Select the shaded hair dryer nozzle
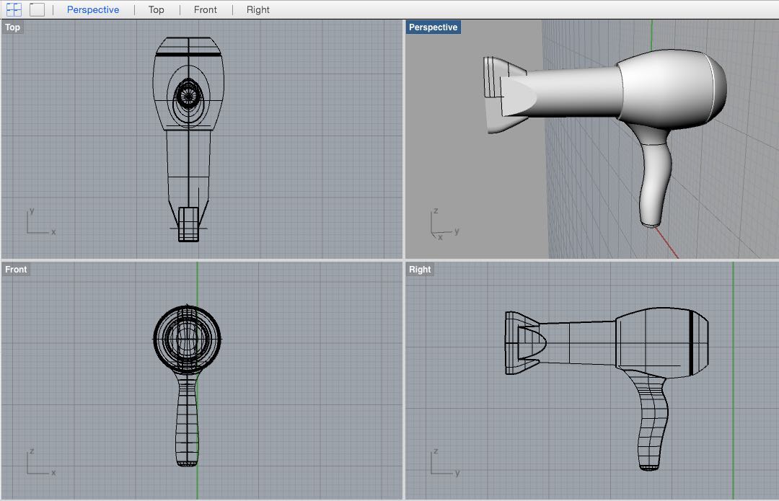The image size is (779, 501). click(x=503, y=95)
